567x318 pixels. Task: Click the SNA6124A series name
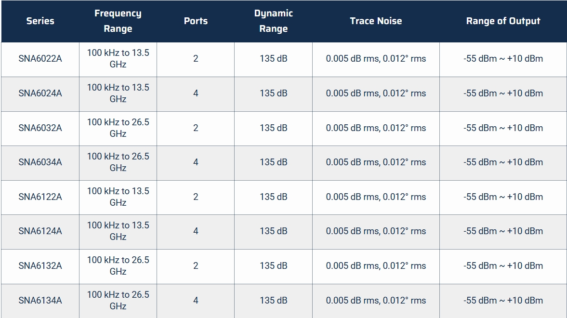point(40,231)
